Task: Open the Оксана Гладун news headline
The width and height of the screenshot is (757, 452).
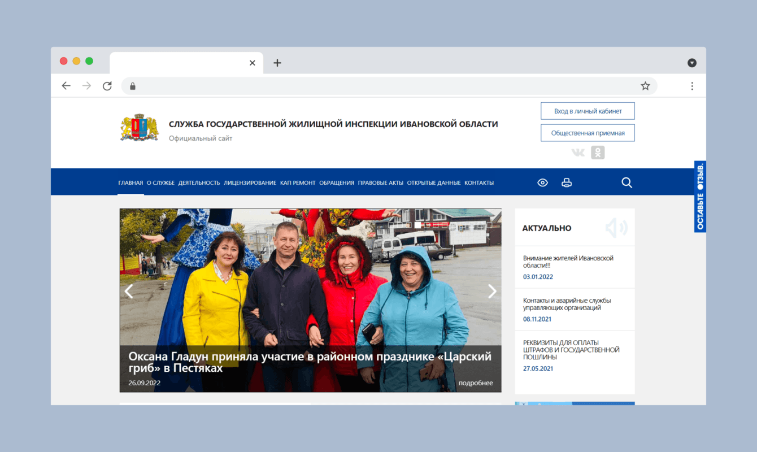Action: point(310,362)
